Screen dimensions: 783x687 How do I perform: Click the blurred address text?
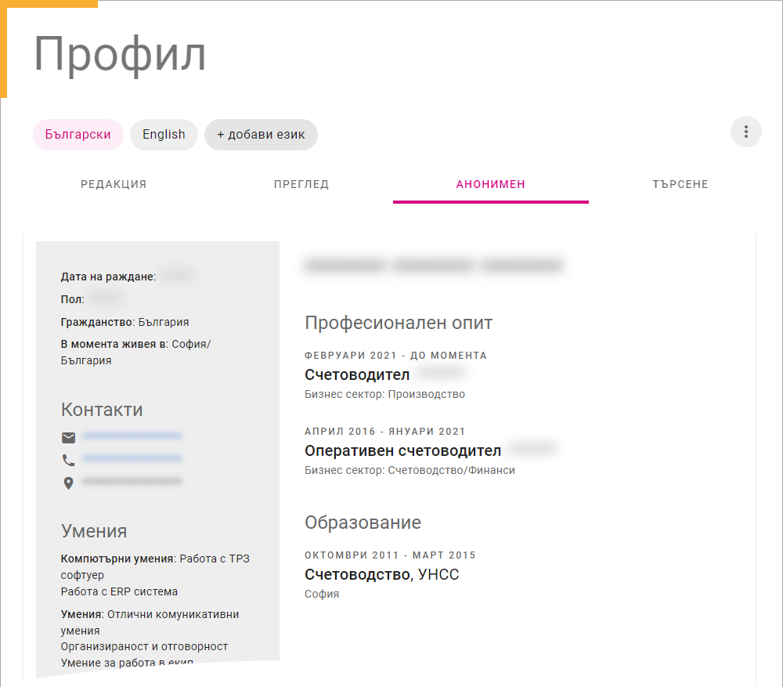[x=132, y=481]
